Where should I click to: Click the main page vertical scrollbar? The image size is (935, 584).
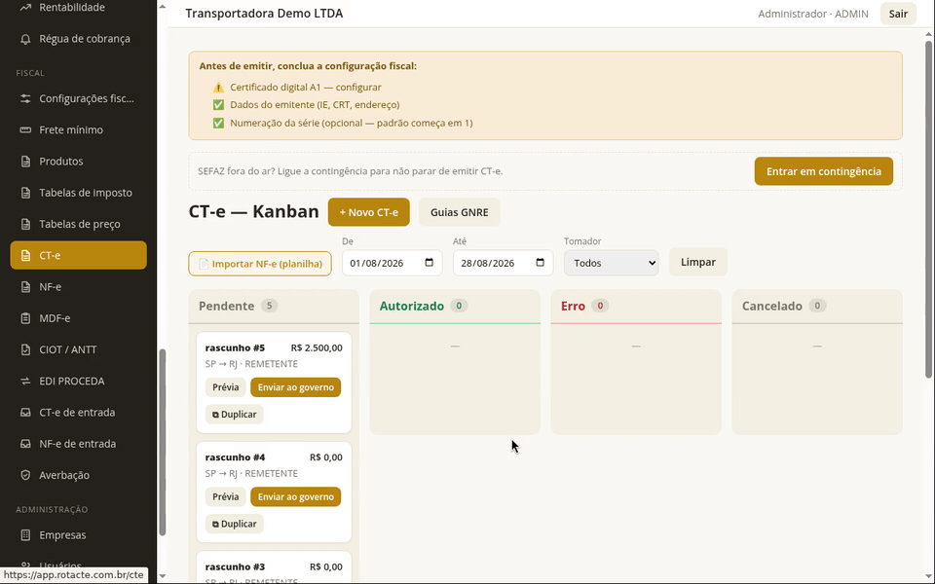[928, 208]
